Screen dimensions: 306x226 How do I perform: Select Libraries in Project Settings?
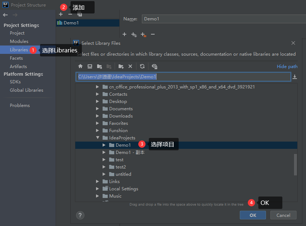coord(19,50)
